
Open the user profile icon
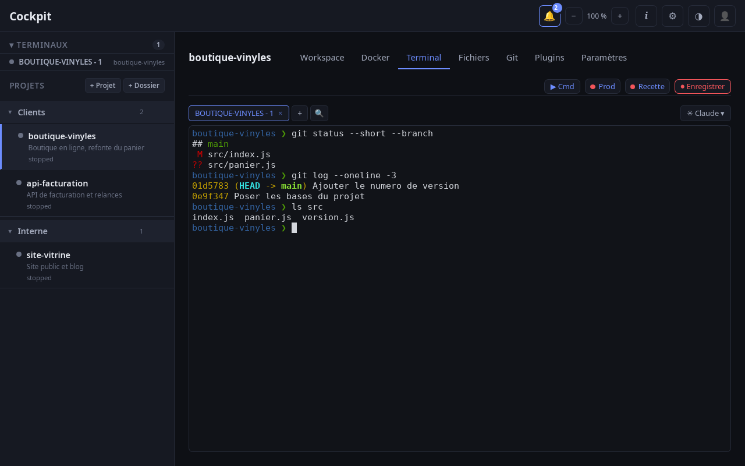[x=725, y=16]
